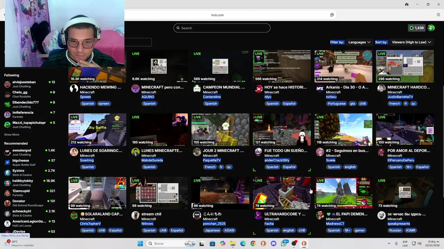Open File Explorer from taskbar
Viewport: 444px width, 249px height.
tap(233, 243)
